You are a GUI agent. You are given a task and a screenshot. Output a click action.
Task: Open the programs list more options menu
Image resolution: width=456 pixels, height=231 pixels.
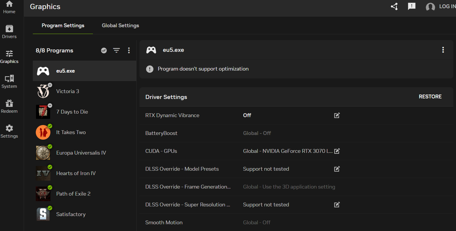[x=129, y=50]
